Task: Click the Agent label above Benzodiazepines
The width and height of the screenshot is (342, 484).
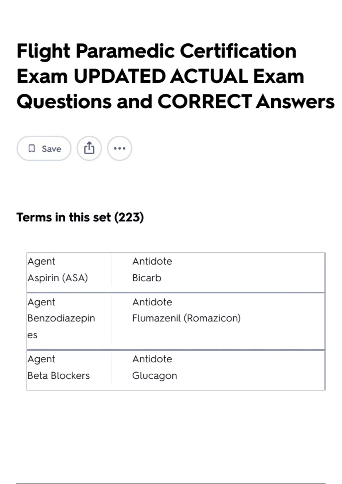Action: 41,302
